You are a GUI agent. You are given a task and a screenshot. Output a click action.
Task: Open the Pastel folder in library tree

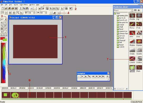120,45
